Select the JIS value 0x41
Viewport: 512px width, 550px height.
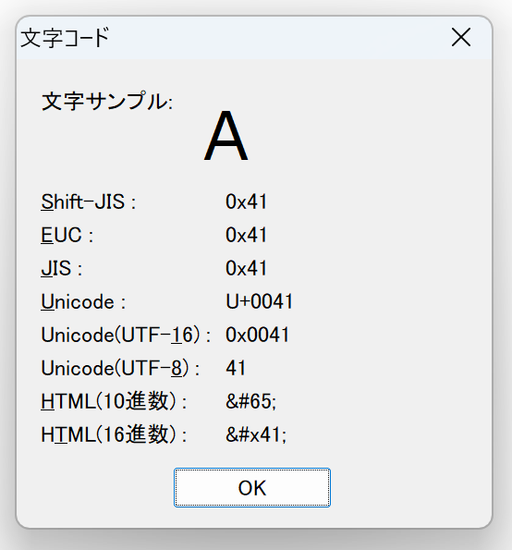[246, 268]
